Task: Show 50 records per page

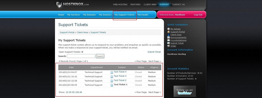Action: 73,92
